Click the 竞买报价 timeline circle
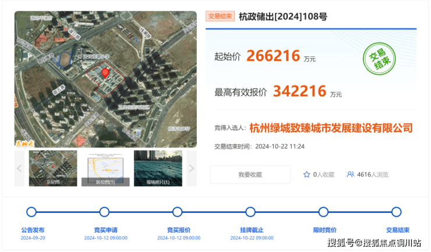Viewport: 431px width, 252px height. point(177,212)
